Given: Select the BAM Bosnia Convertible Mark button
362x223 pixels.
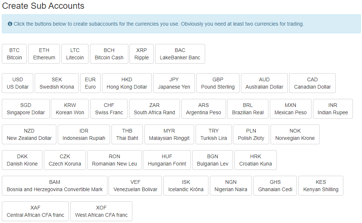Looking at the screenshot, I should pos(55,186).
